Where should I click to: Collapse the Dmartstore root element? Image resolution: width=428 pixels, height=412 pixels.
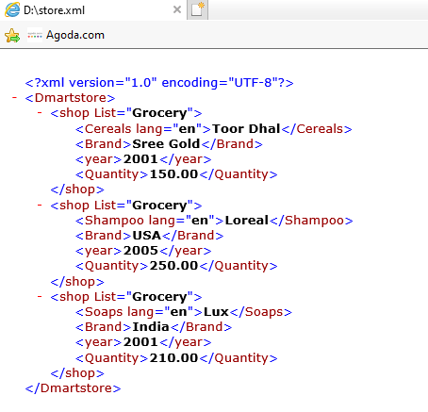(x=14, y=98)
